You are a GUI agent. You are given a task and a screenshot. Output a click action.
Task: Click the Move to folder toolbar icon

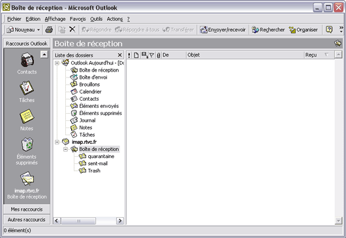(x=62, y=30)
